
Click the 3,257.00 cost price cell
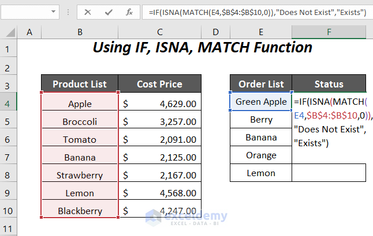point(160,121)
